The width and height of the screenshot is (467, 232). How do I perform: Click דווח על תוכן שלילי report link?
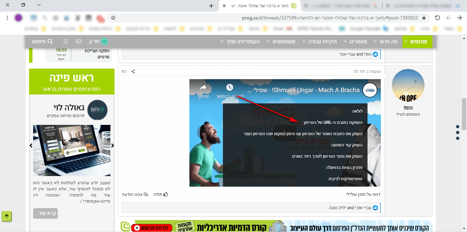[363, 194]
